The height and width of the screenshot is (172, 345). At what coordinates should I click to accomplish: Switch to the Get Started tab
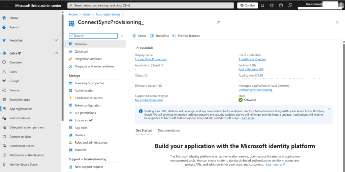(x=144, y=131)
